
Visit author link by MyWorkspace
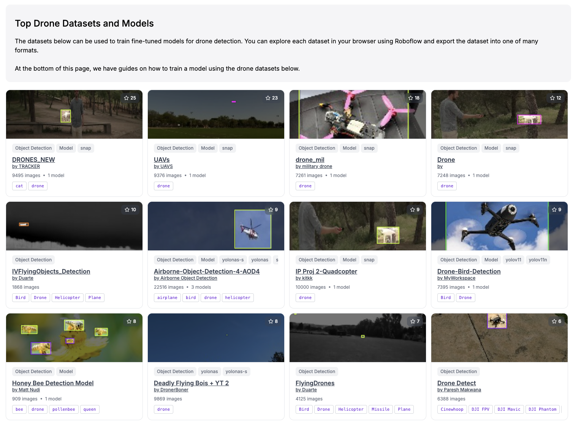(456, 278)
